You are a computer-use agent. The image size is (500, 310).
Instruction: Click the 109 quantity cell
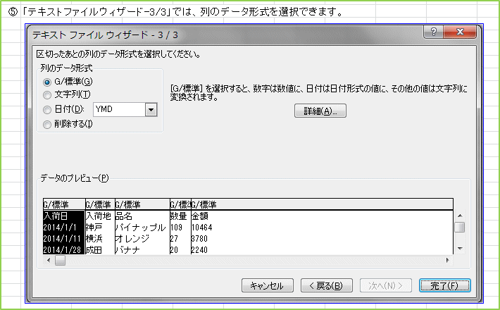coord(176,228)
